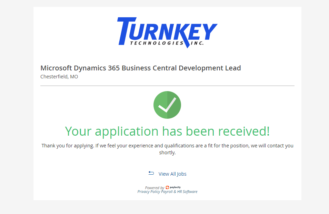Visit the Payroll & HR Software link
Image resolution: width=329 pixels, height=214 pixels.
(x=179, y=192)
